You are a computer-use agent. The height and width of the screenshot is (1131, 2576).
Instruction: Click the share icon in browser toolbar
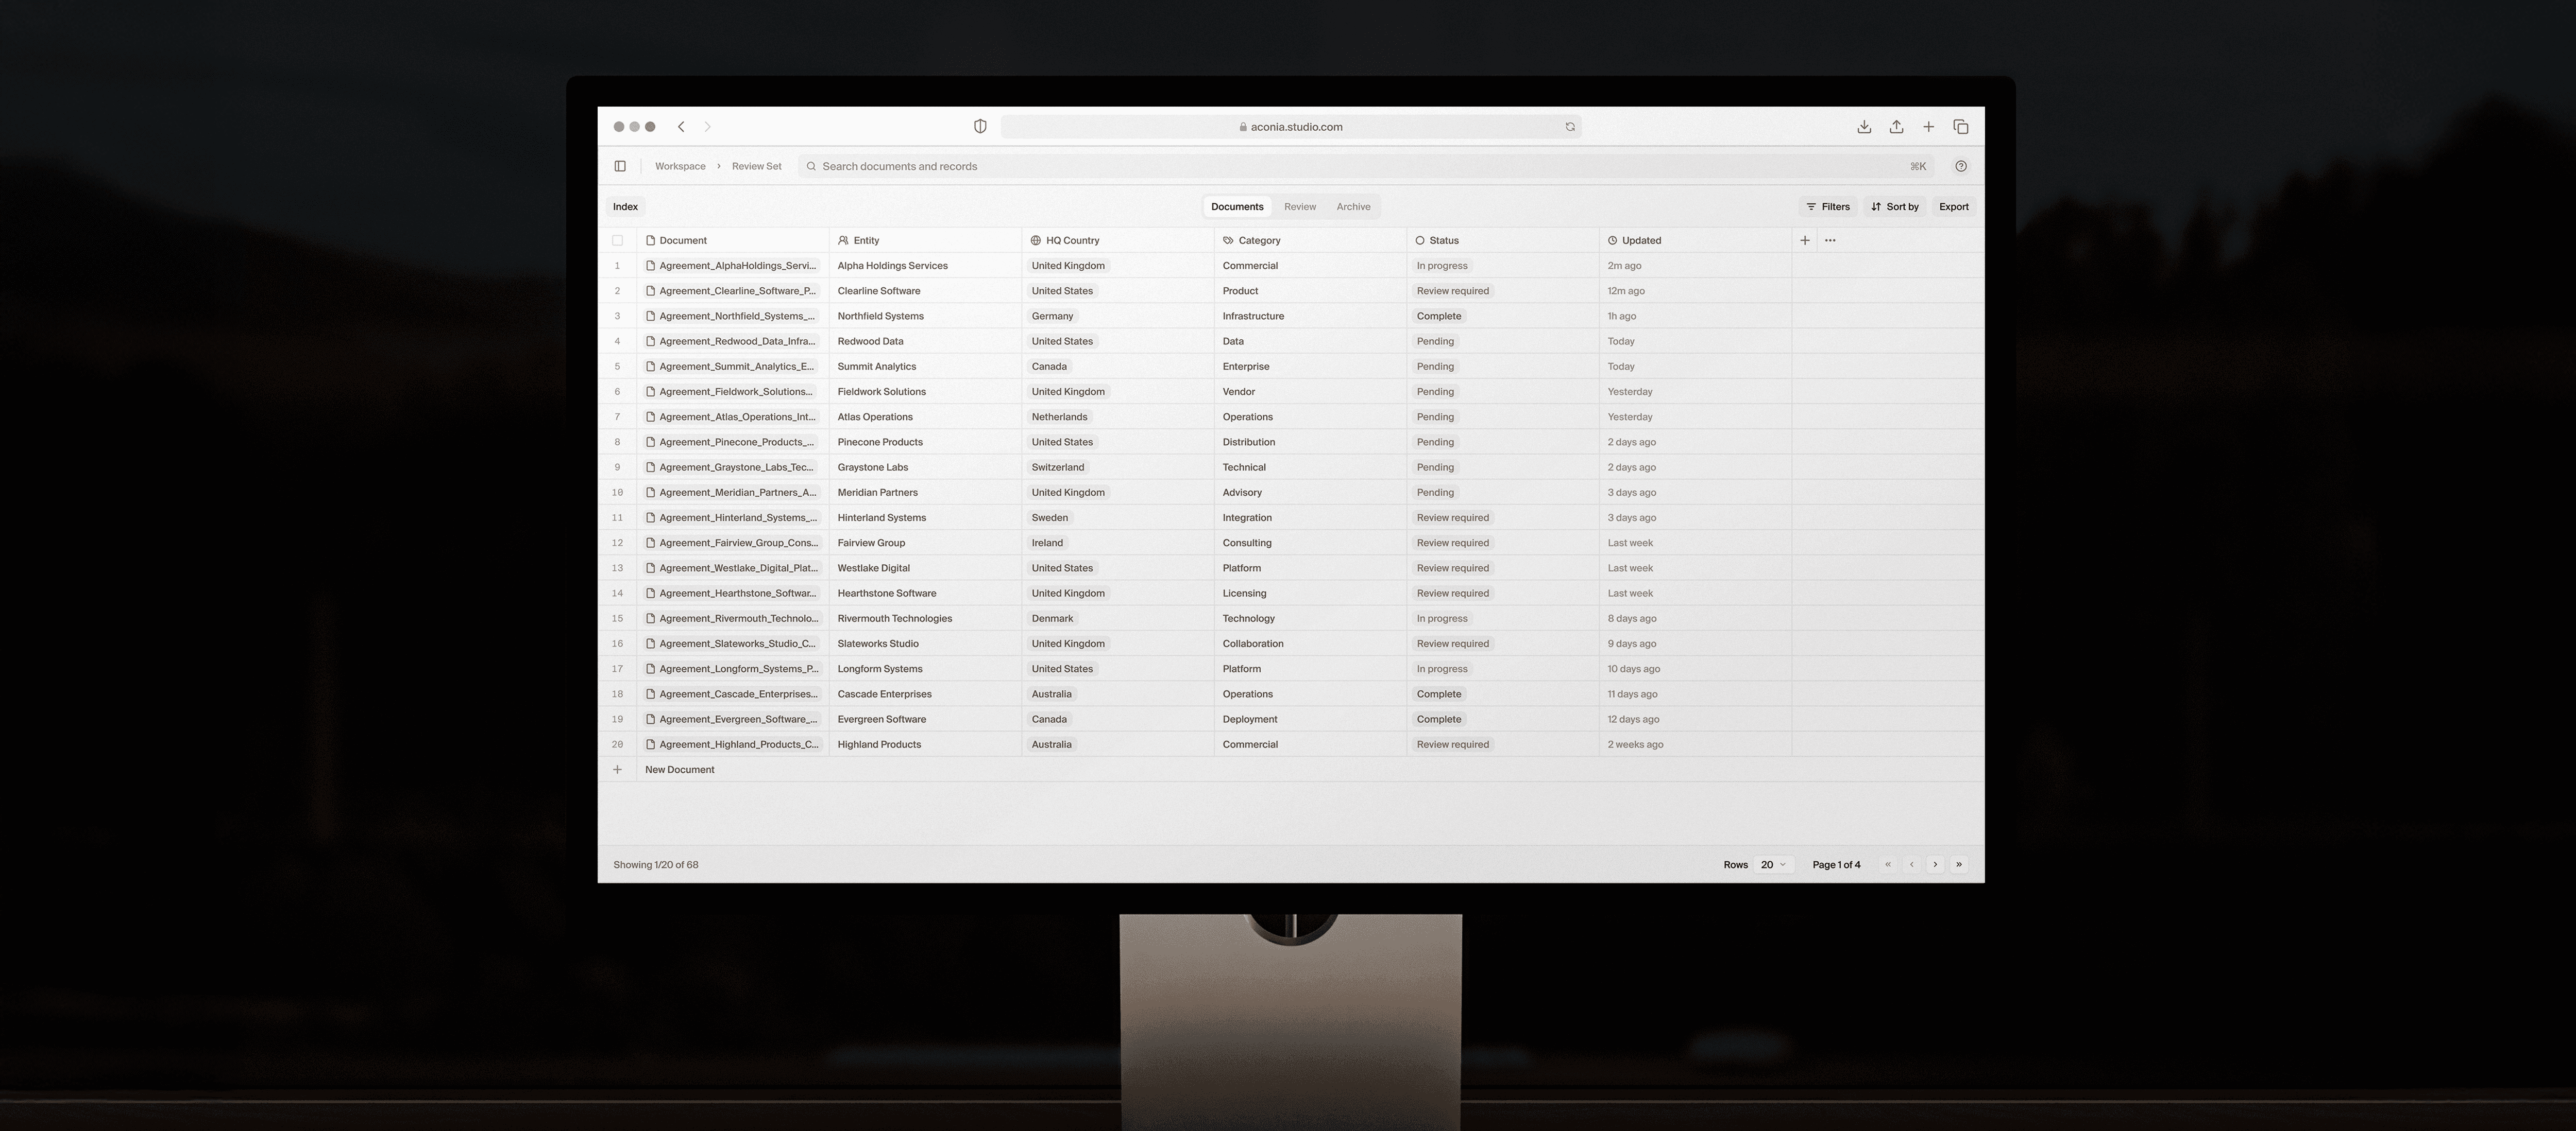(1896, 127)
